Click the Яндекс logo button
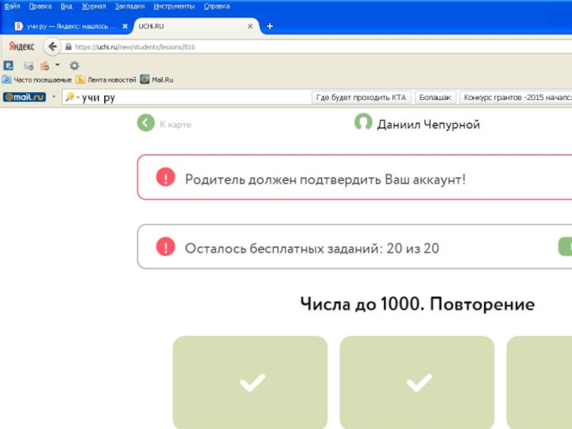 pos(21,46)
